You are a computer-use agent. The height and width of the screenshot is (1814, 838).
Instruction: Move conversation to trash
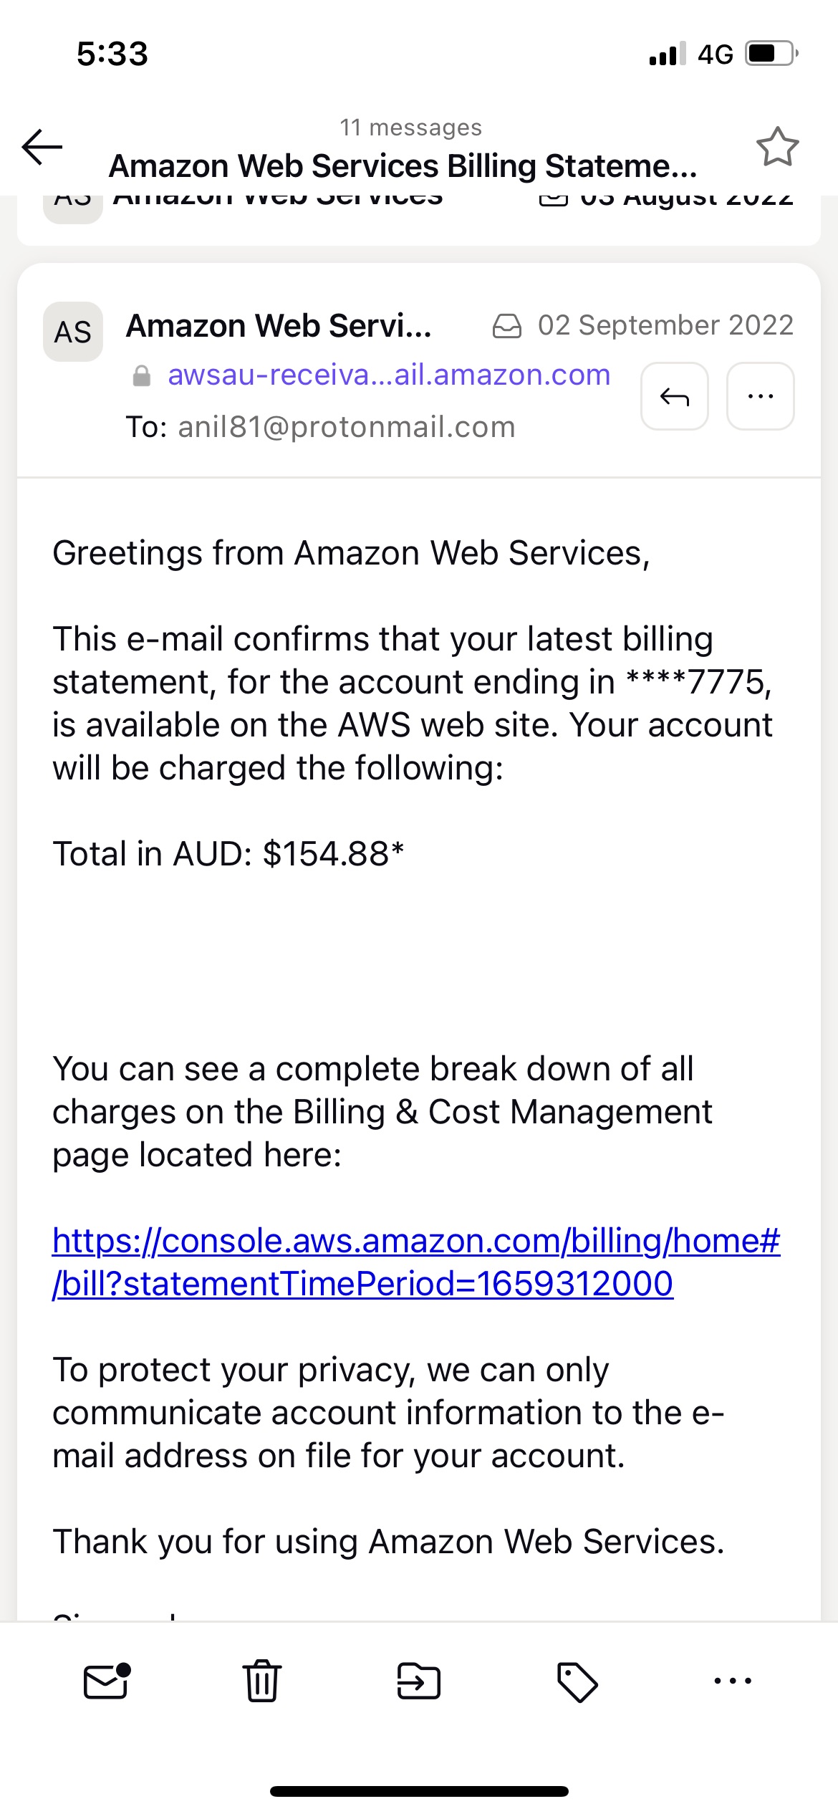point(262,1681)
